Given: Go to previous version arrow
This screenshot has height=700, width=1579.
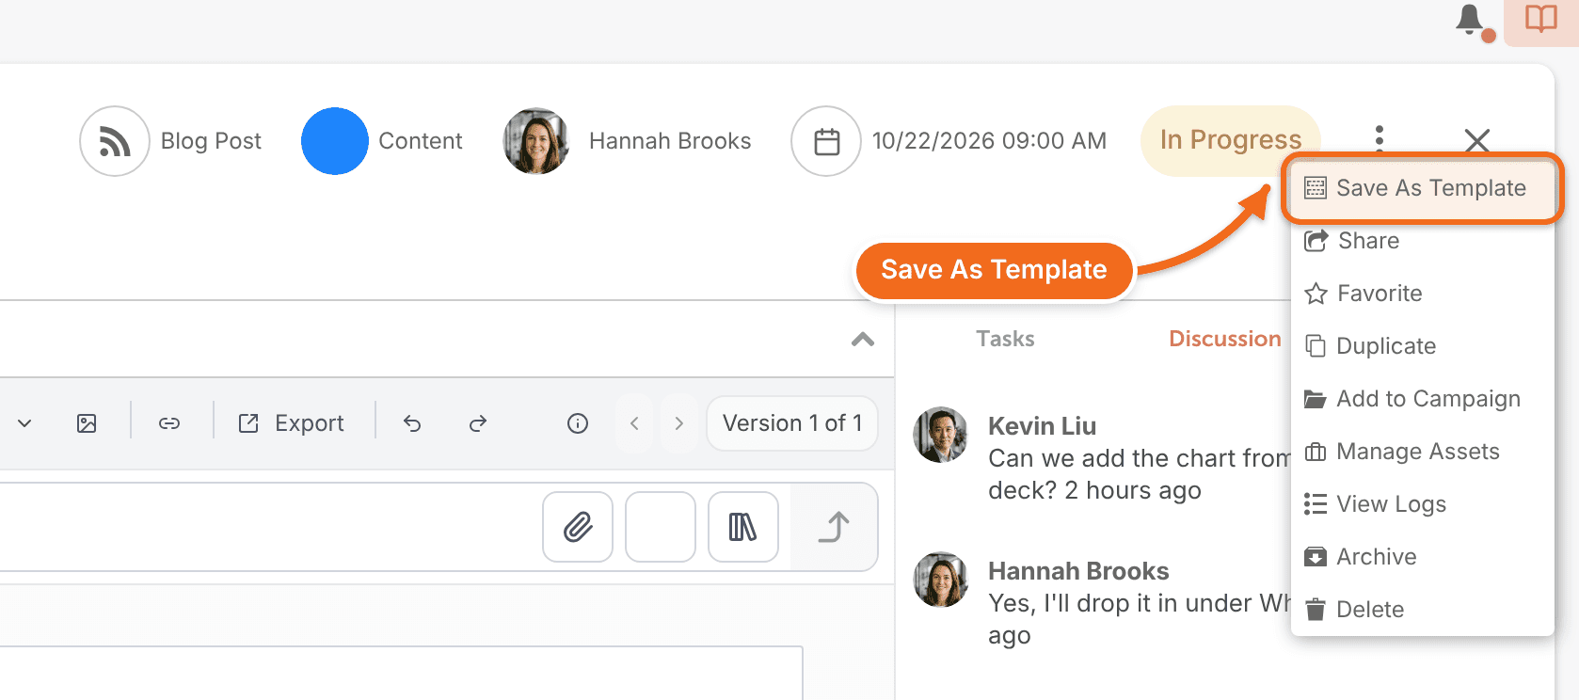Looking at the screenshot, I should 634,423.
